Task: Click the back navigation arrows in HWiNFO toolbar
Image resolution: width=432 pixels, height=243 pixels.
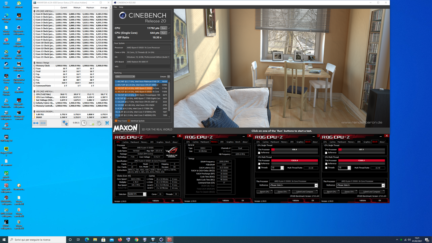Action: pos(35,123)
